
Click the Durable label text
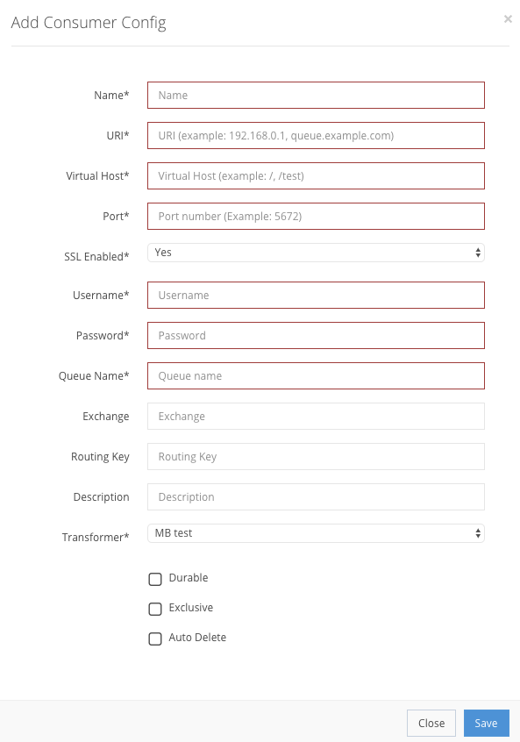coord(189,578)
